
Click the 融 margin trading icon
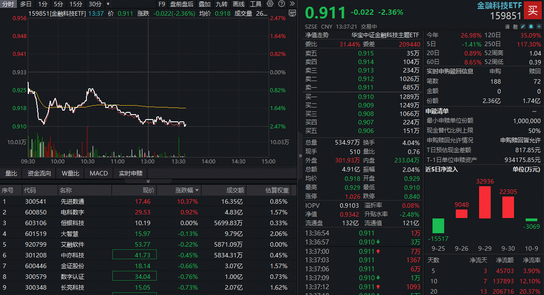click(x=516, y=27)
